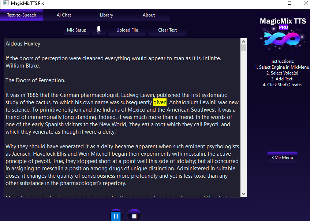
Task: Minimize the MagicMixTTS Pro window
Action: coord(273,3)
